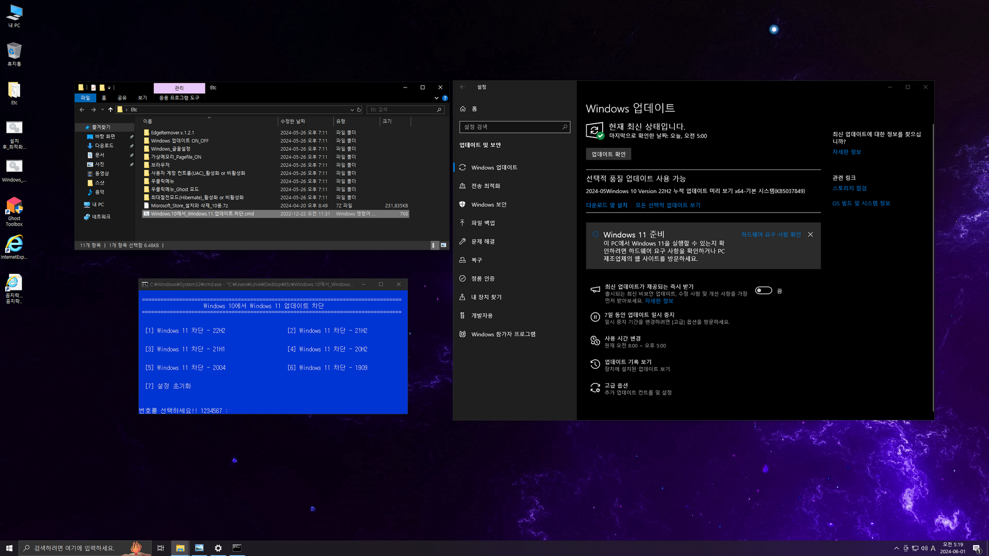Open Ghost Toolbox desktop icon
989x556 pixels.
14,207
